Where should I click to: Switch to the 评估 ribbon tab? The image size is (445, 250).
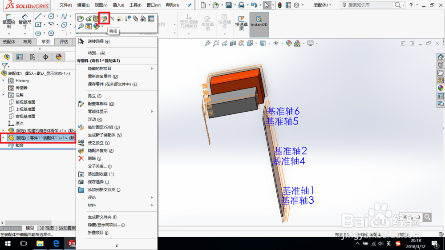click(x=64, y=42)
